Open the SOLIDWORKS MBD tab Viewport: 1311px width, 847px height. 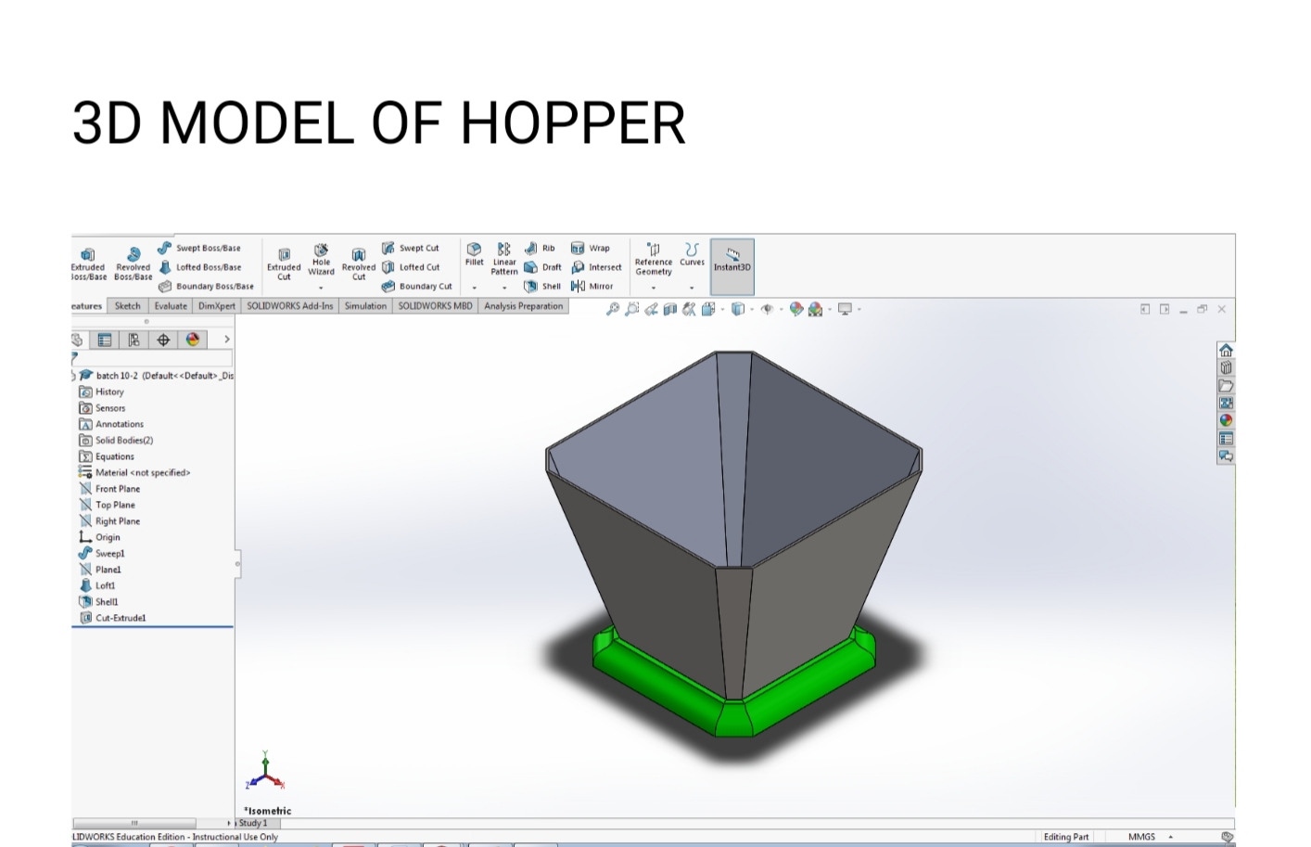coord(435,306)
